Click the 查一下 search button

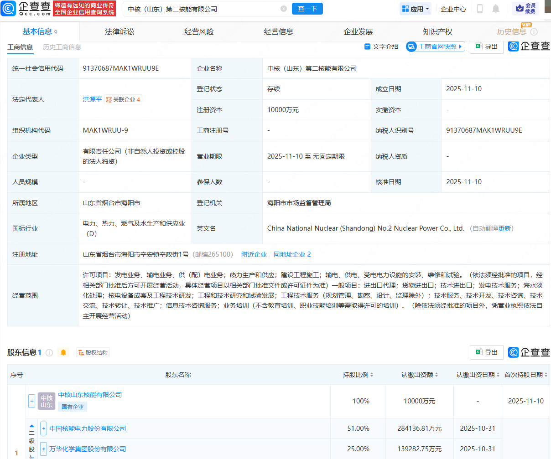(307, 9)
